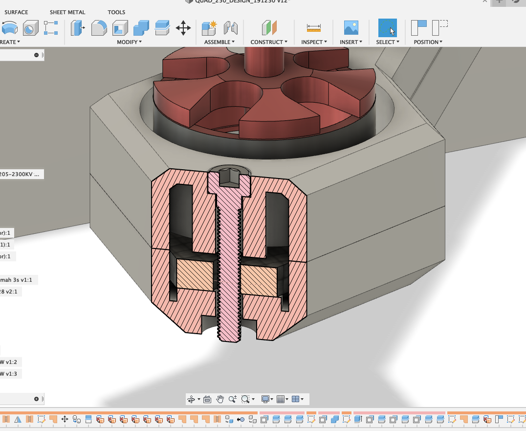Switch to the SURFACE tab
526x431 pixels.
click(x=16, y=12)
